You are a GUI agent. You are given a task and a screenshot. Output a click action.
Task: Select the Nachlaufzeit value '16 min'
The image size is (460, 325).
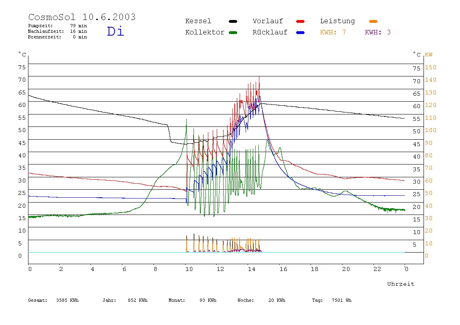79,31
